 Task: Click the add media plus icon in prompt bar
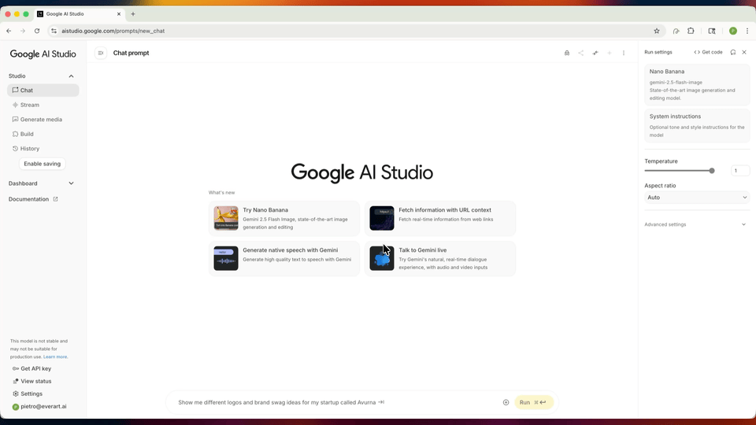(x=506, y=402)
